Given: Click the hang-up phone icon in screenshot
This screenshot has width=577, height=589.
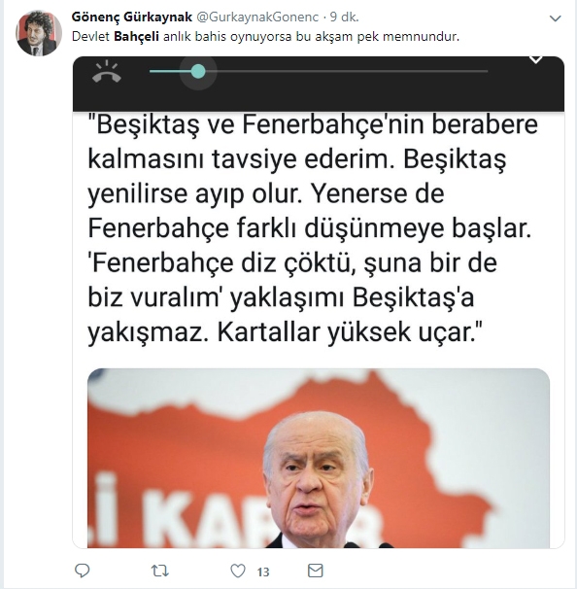Looking at the screenshot, I should [x=107, y=71].
